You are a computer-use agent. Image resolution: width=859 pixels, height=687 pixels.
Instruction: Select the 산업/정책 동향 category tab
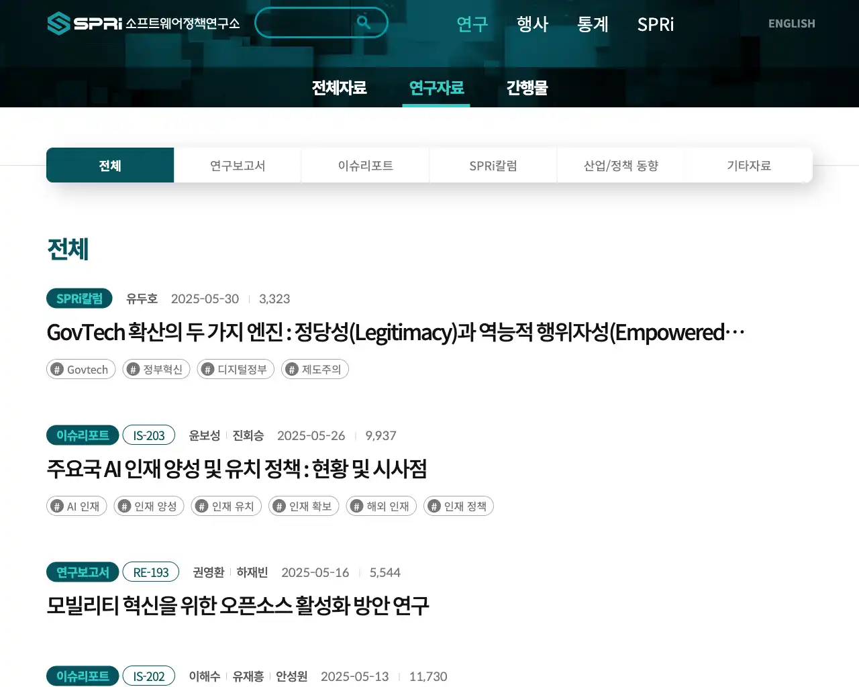(x=621, y=165)
